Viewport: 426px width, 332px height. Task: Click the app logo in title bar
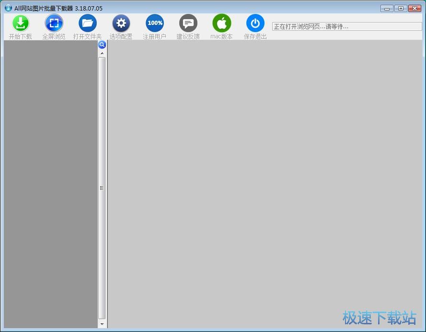[x=8, y=8]
